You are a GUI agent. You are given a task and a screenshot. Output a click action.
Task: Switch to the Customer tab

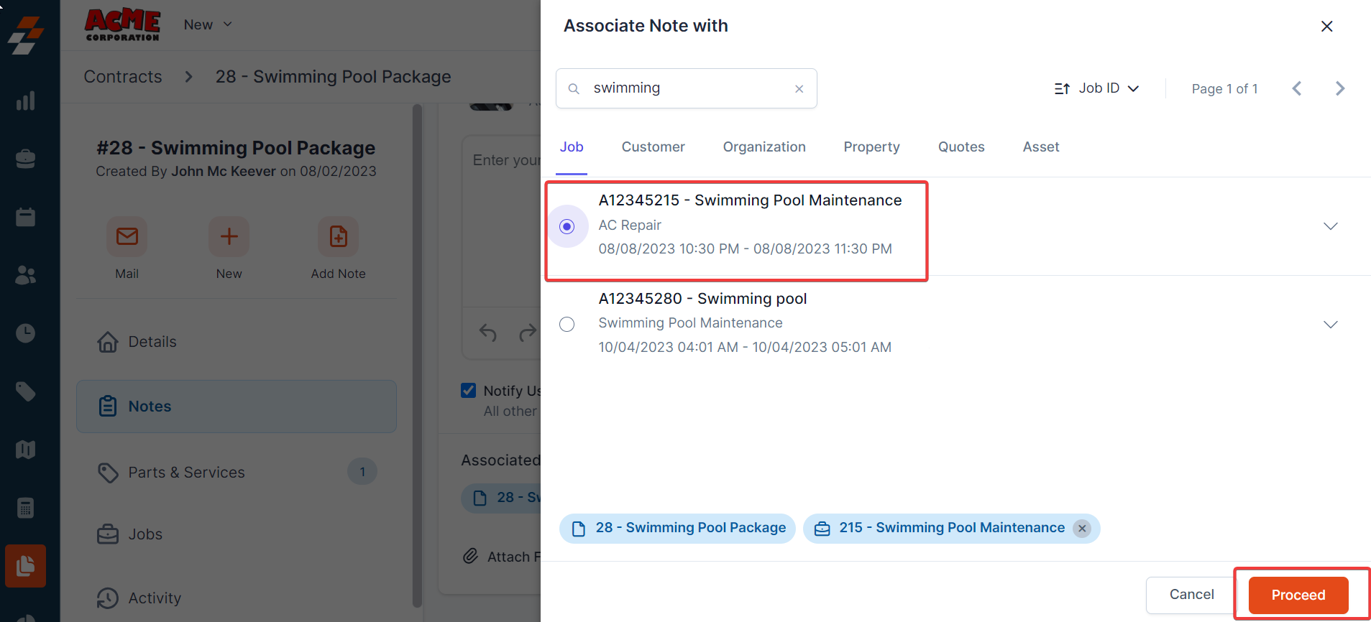653,147
